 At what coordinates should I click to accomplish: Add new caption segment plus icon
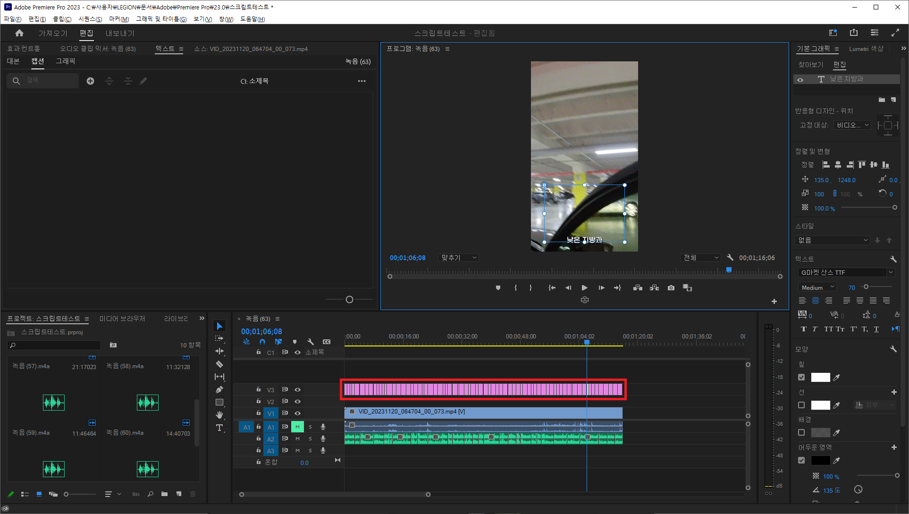90,81
